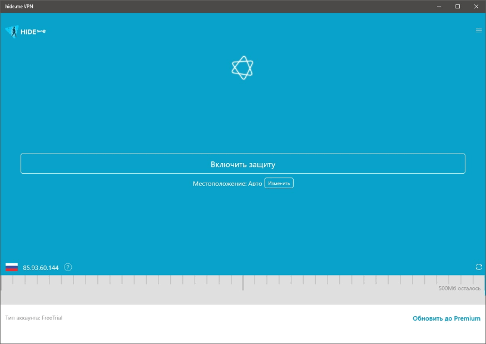Image resolution: width=486 pixels, height=344 pixels.
Task: Click the 'Изменить' location button
Action: click(x=279, y=183)
